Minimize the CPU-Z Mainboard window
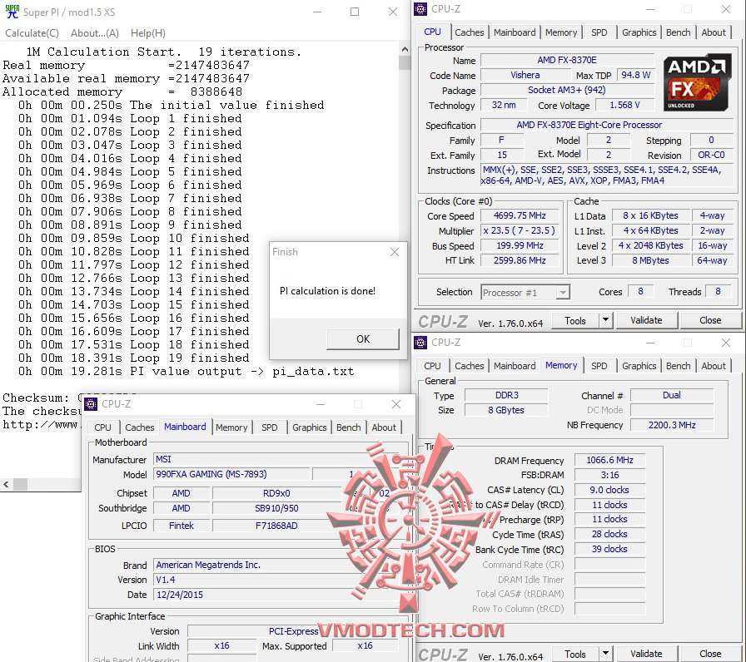The image size is (746, 662). pos(321,404)
